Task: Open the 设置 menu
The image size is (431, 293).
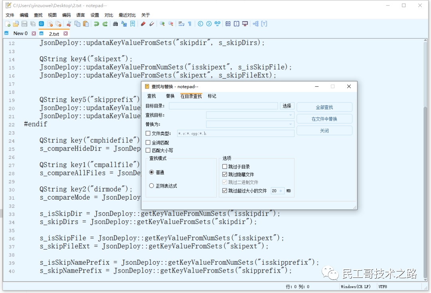Action: pyautogui.click(x=95, y=15)
